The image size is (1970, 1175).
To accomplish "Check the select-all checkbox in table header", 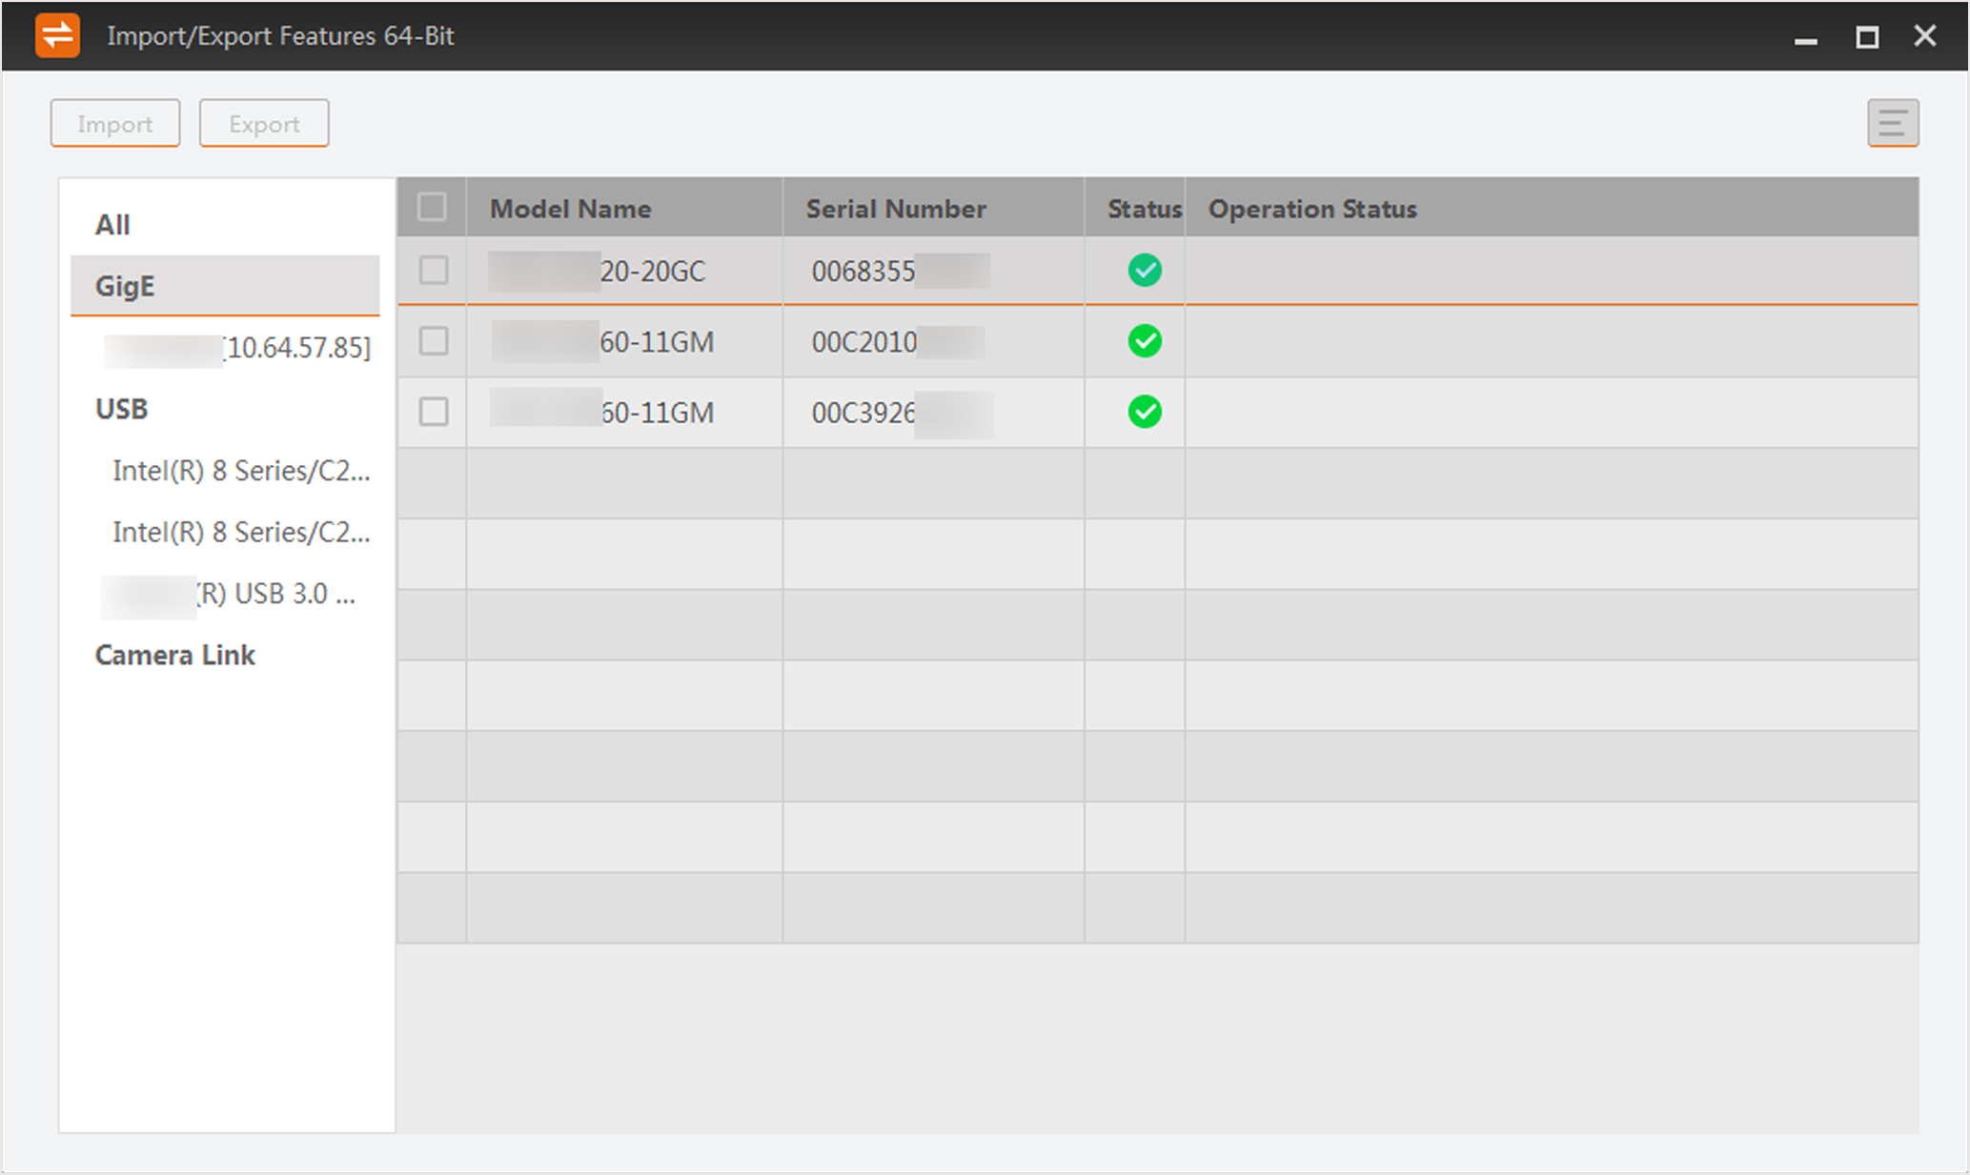I will click(x=432, y=207).
